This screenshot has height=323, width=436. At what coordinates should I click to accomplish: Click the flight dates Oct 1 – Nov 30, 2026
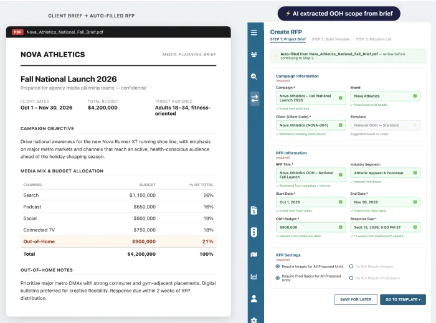[x=47, y=108]
